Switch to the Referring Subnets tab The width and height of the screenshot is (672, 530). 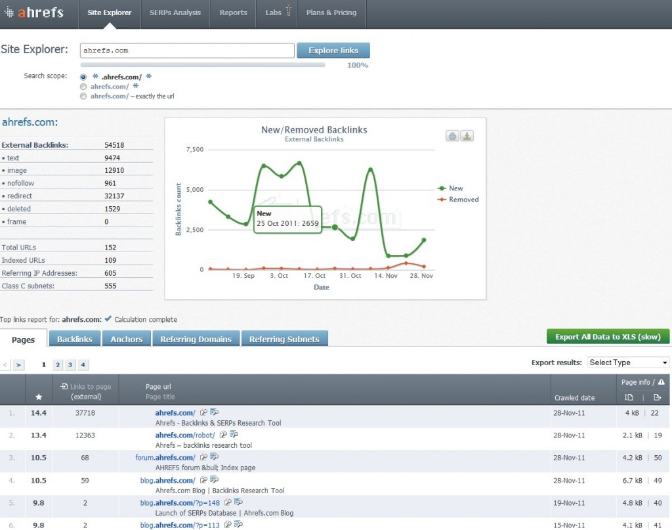coord(284,339)
